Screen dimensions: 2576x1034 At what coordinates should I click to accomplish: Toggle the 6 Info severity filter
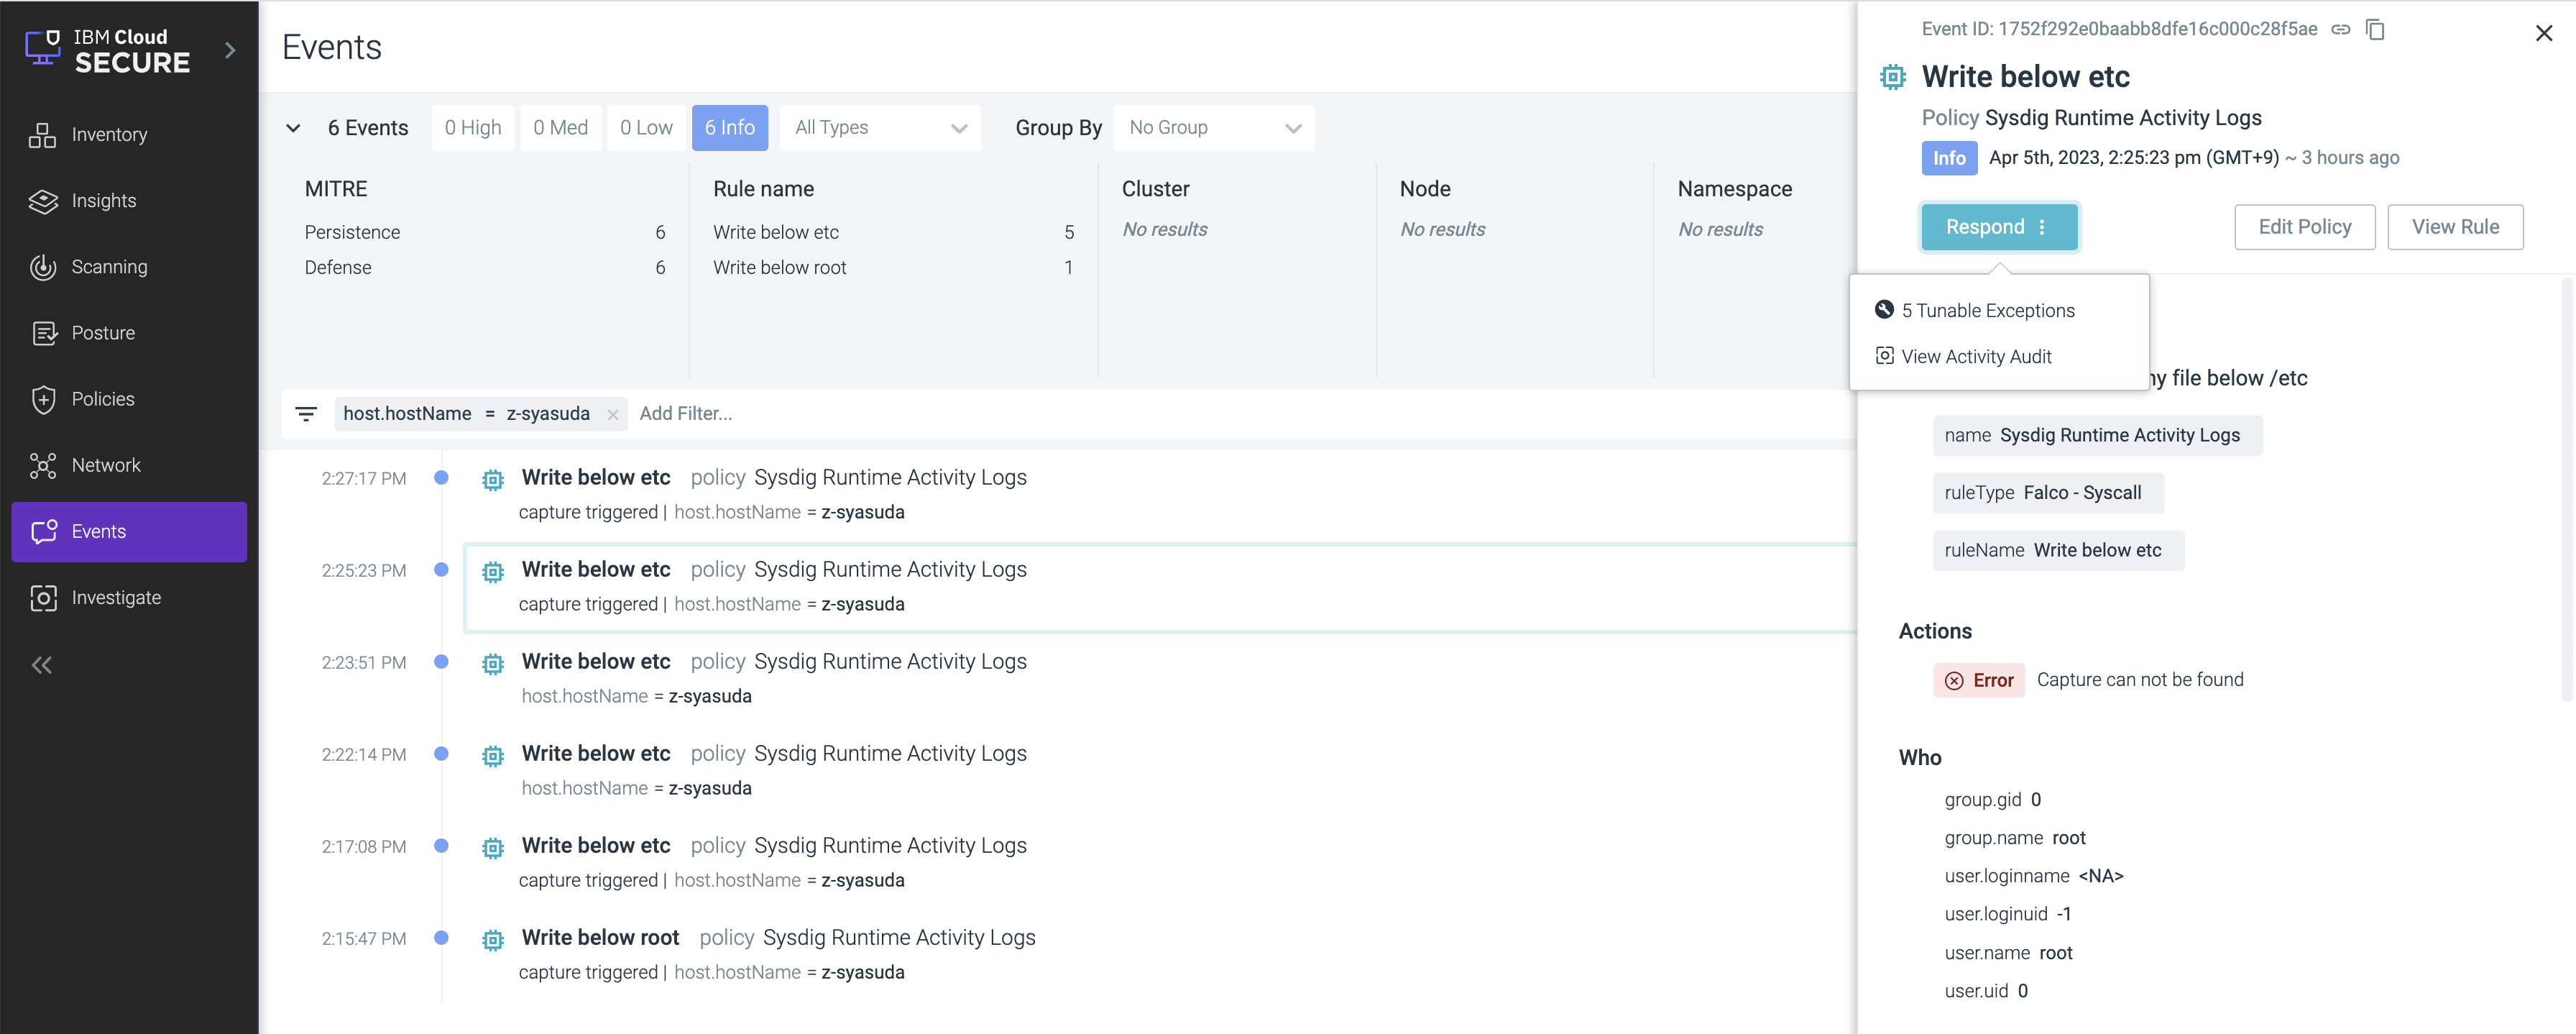pyautogui.click(x=729, y=128)
